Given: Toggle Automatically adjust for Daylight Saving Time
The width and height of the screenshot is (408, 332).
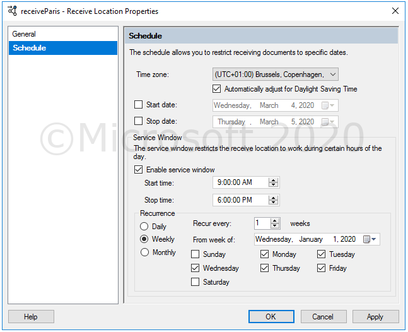Looking at the screenshot, I should pyautogui.click(x=216, y=89).
